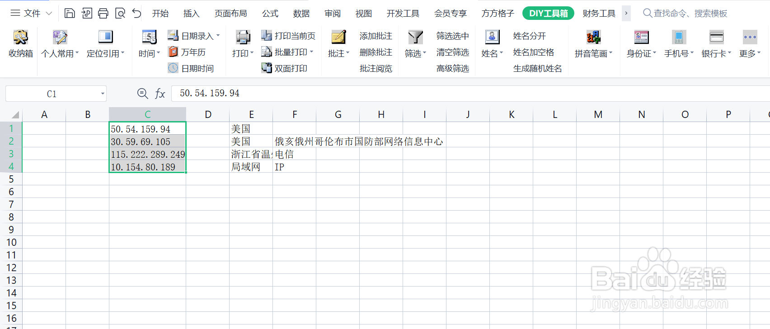The image size is (770, 329).
Task: Click 姓名加空格 add space to names
Action: pos(534,52)
